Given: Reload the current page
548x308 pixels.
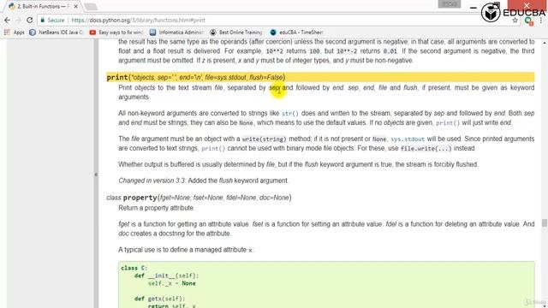Looking at the screenshot, I should pyautogui.click(x=30, y=21).
